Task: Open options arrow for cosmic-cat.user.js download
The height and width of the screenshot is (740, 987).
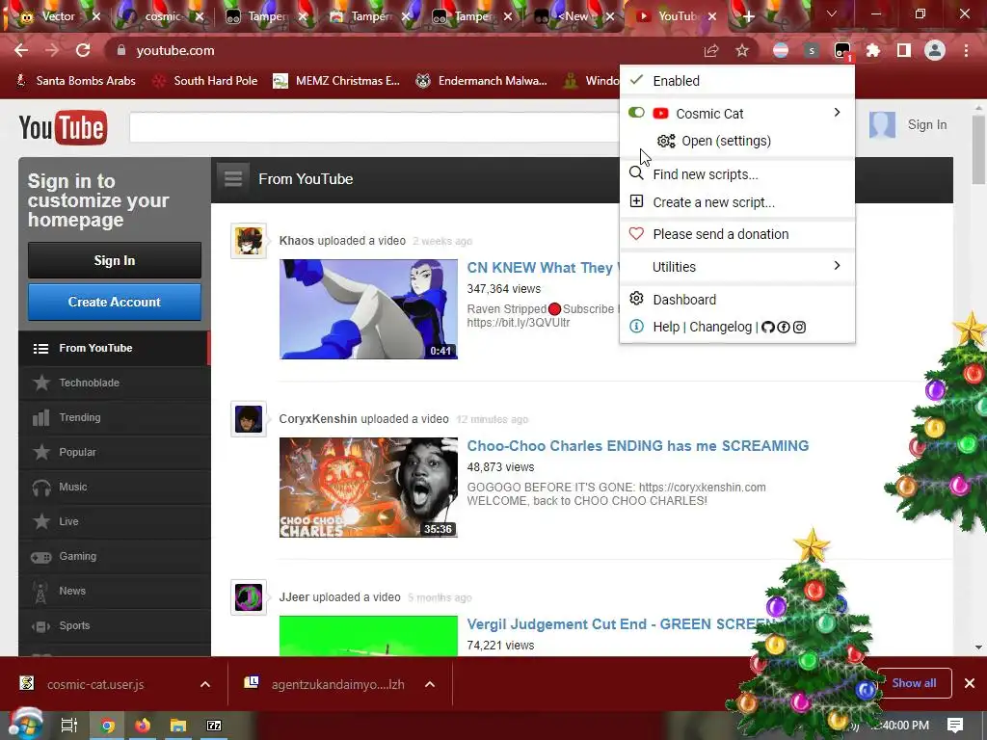Action: click(205, 684)
